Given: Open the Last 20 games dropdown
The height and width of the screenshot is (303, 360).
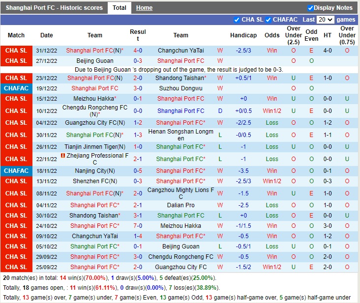Looking at the screenshot, I should [x=325, y=20].
